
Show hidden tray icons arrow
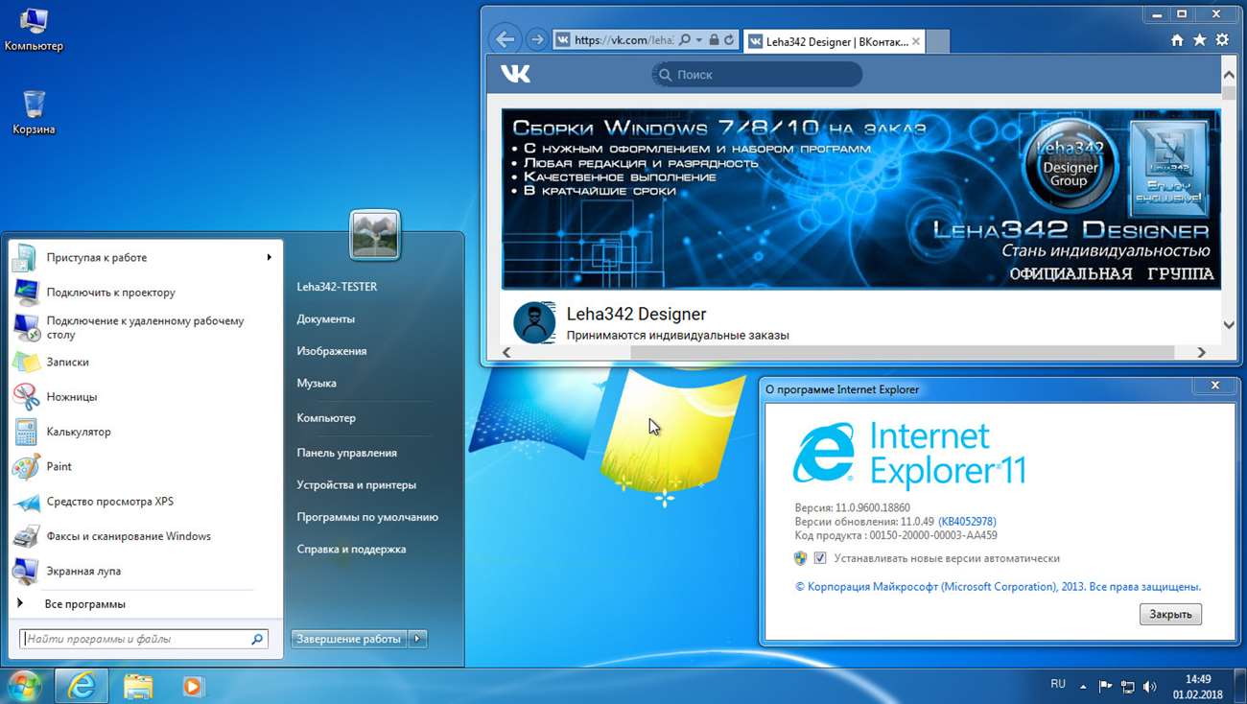pos(1083,687)
